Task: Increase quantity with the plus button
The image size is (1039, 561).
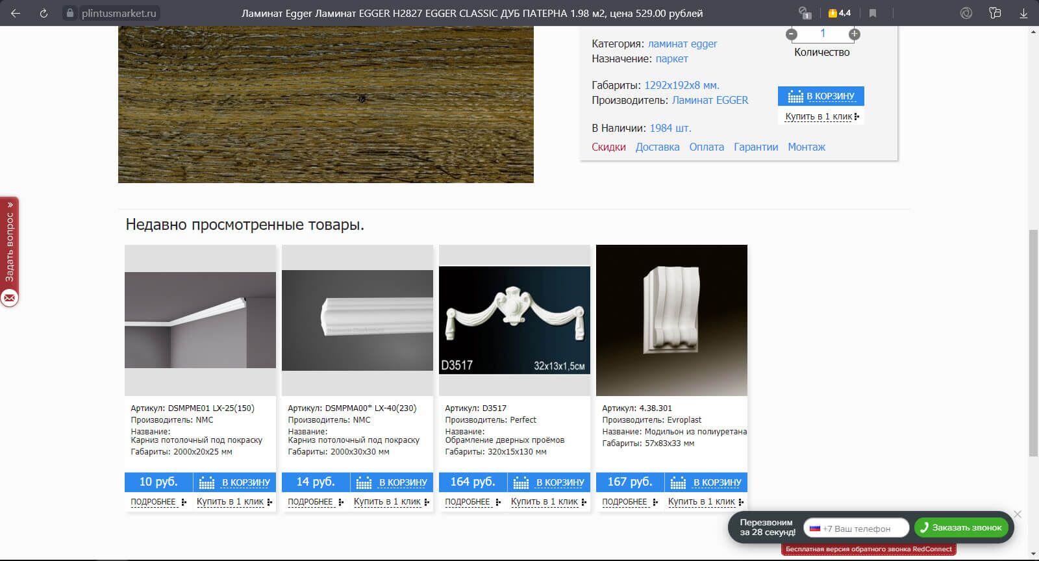Action: point(855,34)
